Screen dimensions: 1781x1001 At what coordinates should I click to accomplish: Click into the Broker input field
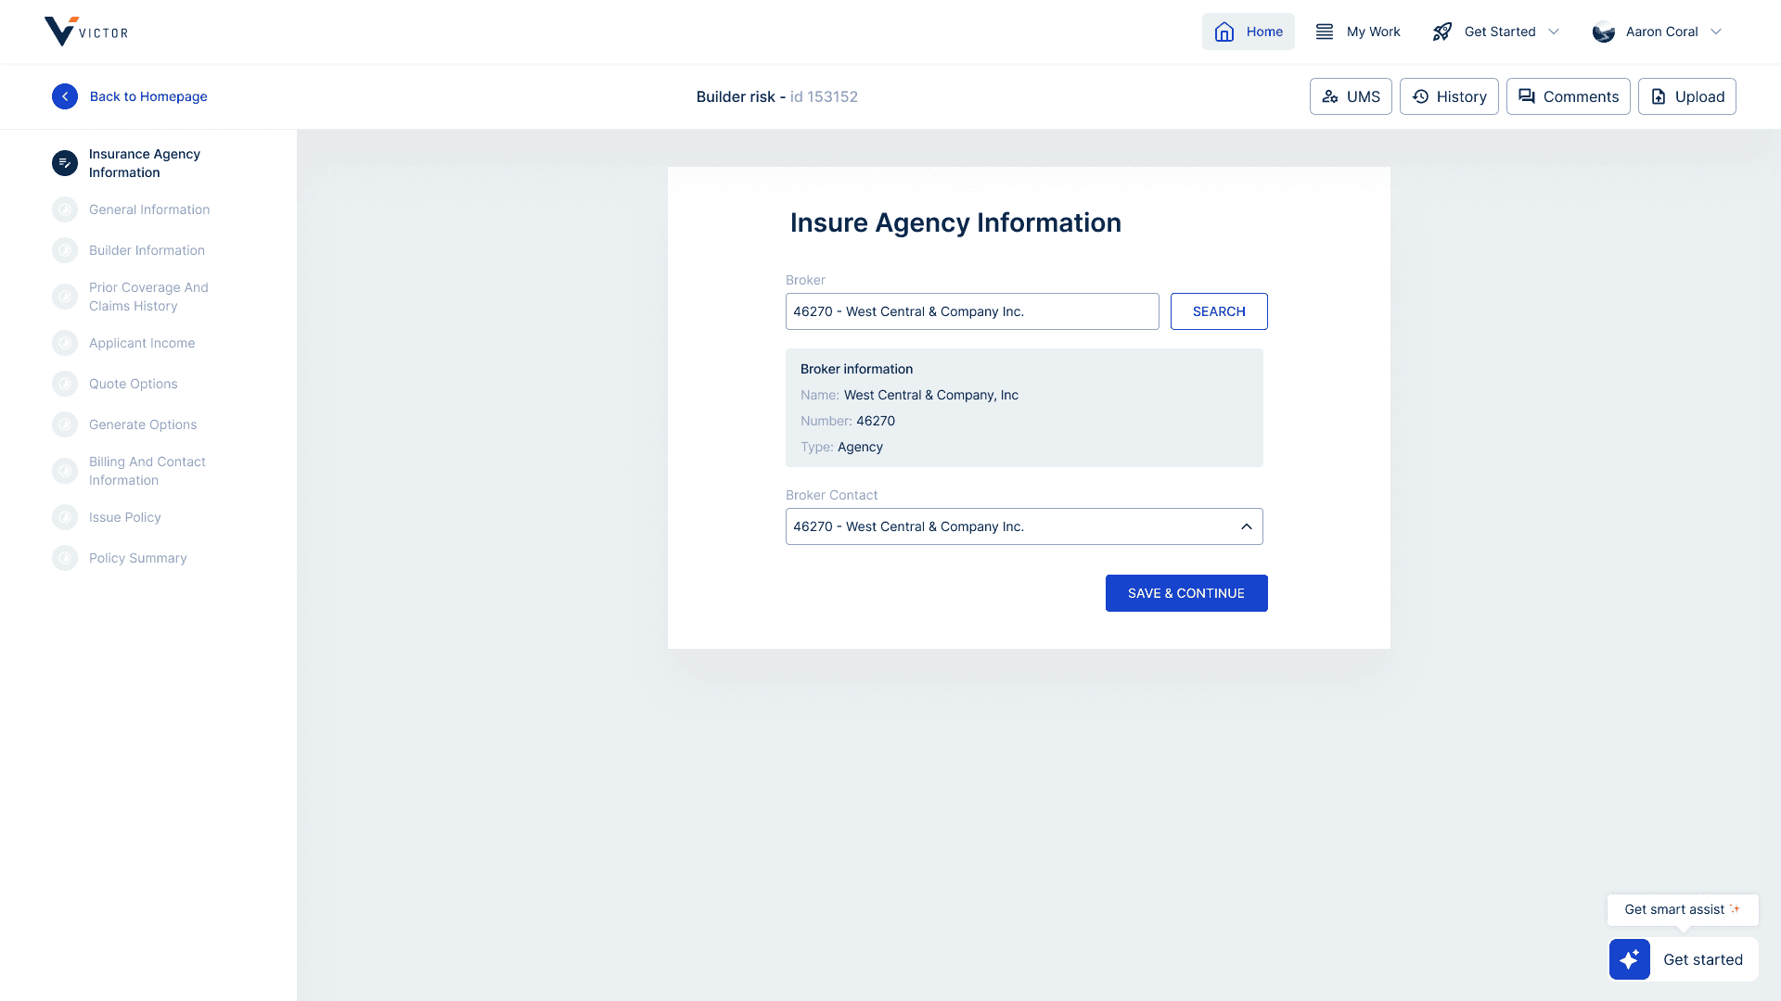pyautogui.click(x=971, y=311)
